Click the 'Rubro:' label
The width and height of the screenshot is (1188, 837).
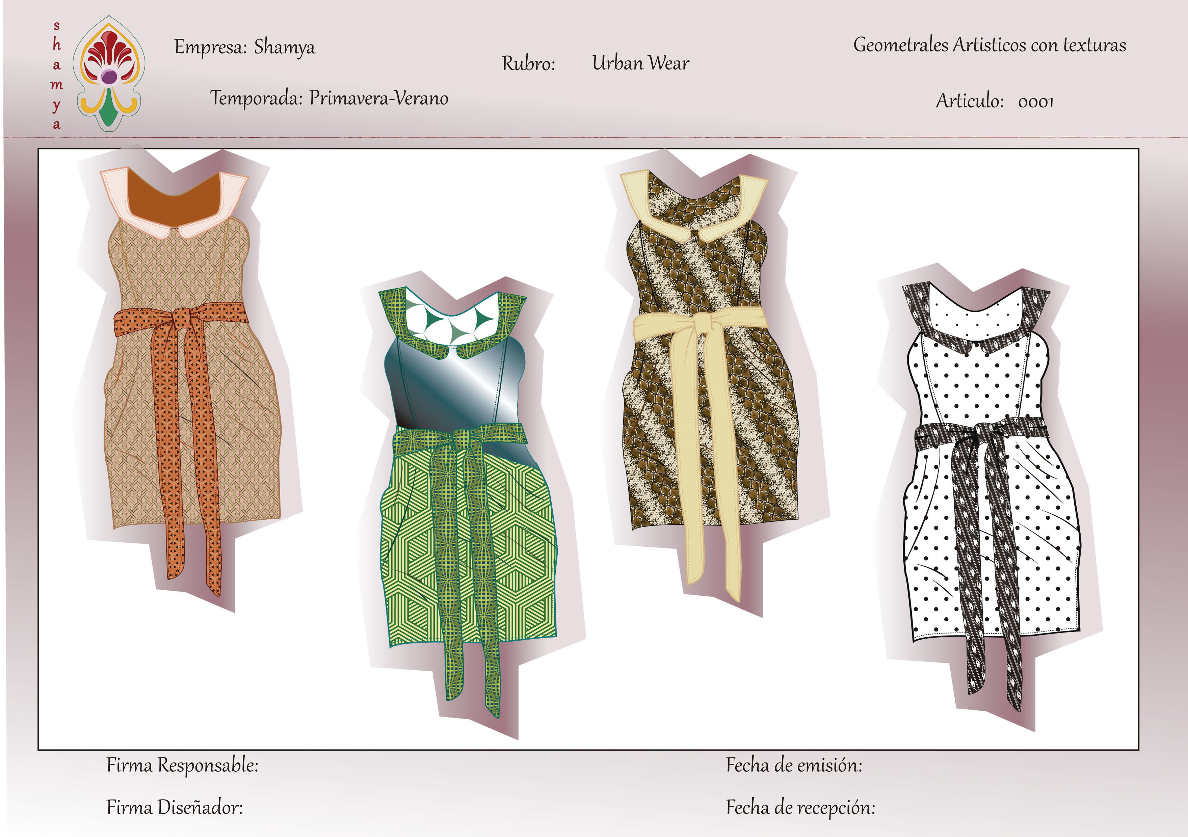coord(528,64)
